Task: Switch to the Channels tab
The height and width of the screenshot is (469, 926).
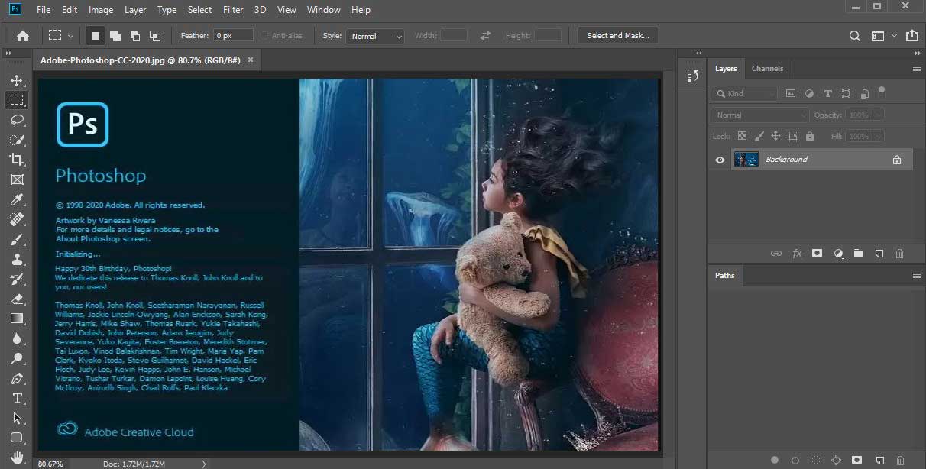Action: 767,68
